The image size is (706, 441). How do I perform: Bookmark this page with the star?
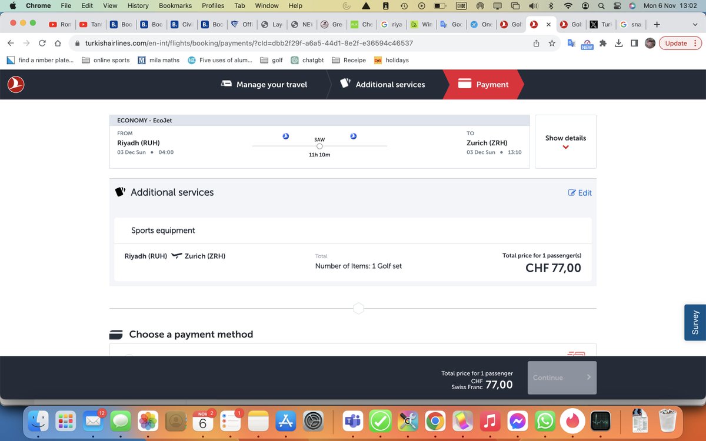pyautogui.click(x=552, y=44)
